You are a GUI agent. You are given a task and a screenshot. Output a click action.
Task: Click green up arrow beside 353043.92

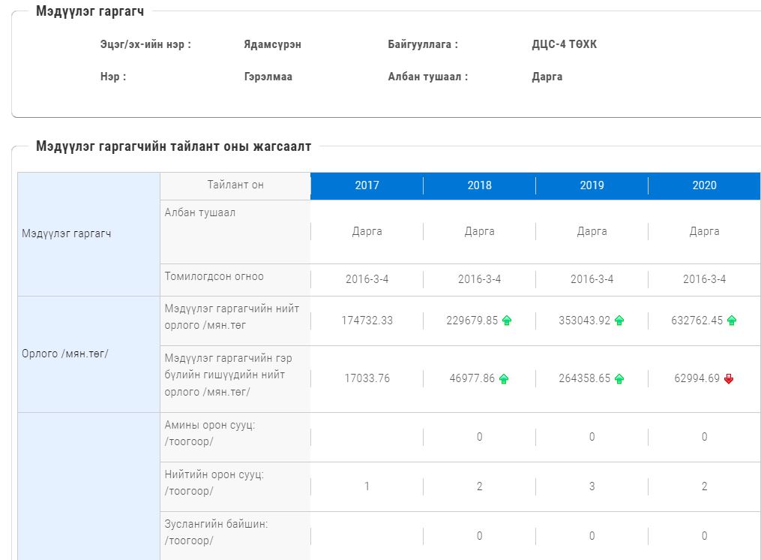pyautogui.click(x=619, y=321)
